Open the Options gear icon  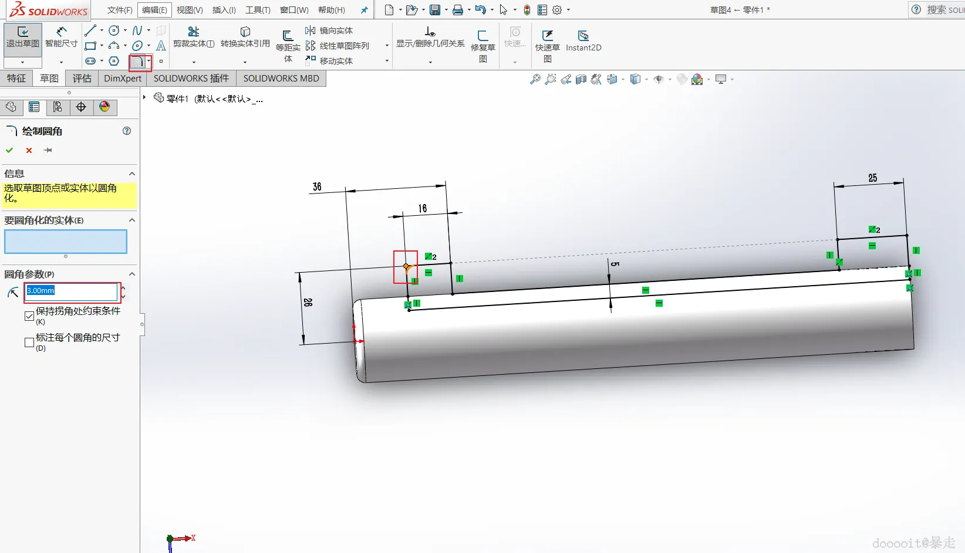(x=557, y=10)
